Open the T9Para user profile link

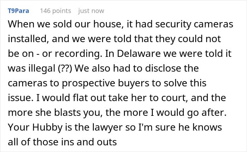click(18, 11)
